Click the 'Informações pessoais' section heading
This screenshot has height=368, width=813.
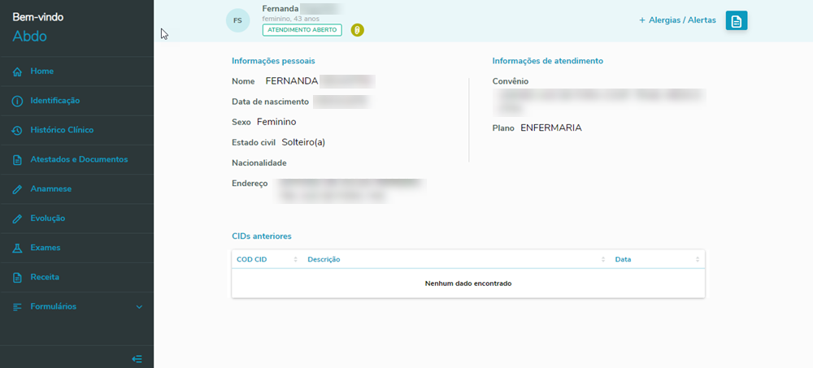coord(273,61)
